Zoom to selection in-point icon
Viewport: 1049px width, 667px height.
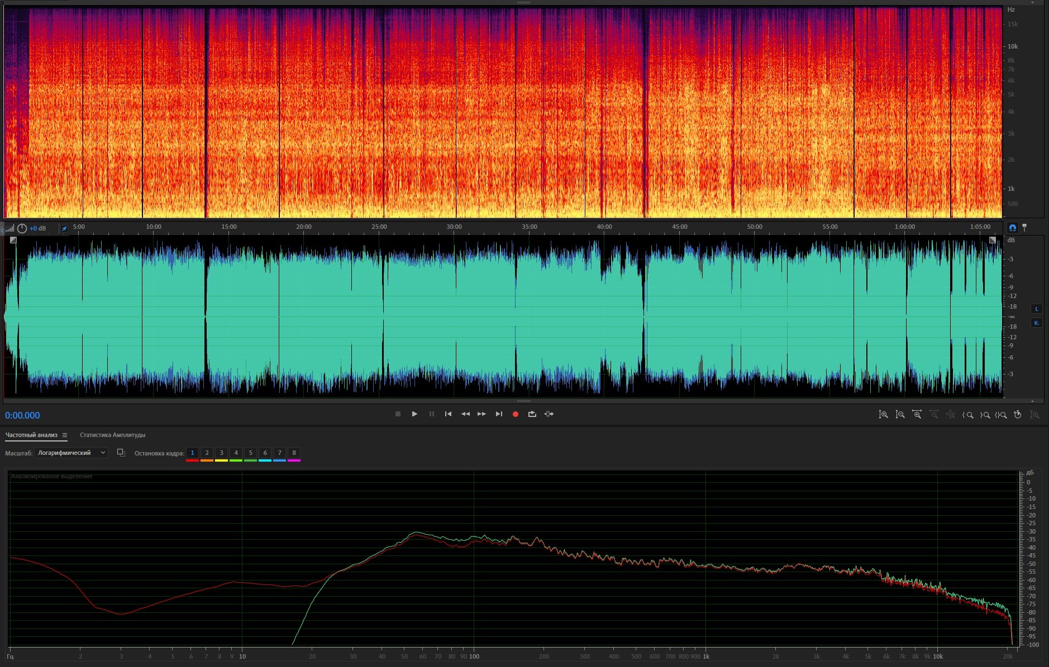click(x=968, y=415)
